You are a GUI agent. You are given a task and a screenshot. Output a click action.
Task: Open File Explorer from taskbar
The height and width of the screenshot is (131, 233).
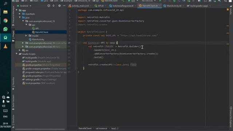[x=5, y=12]
